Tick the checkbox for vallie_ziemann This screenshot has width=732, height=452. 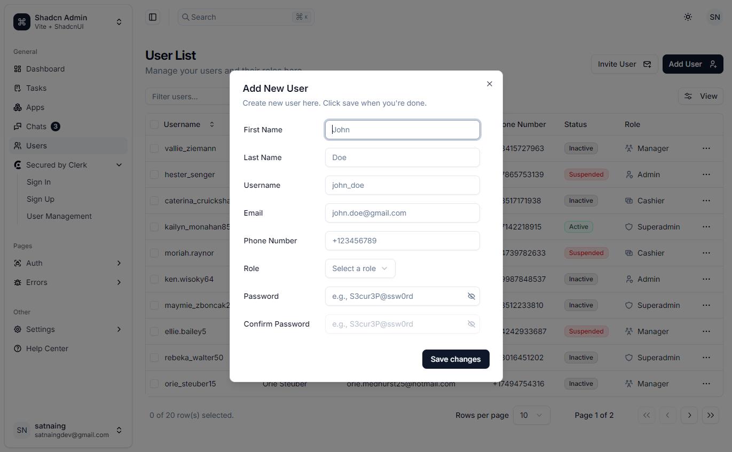coord(154,148)
